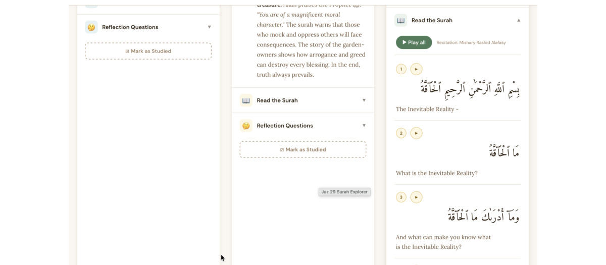Click the Arabic text of verse 2

tap(504, 150)
